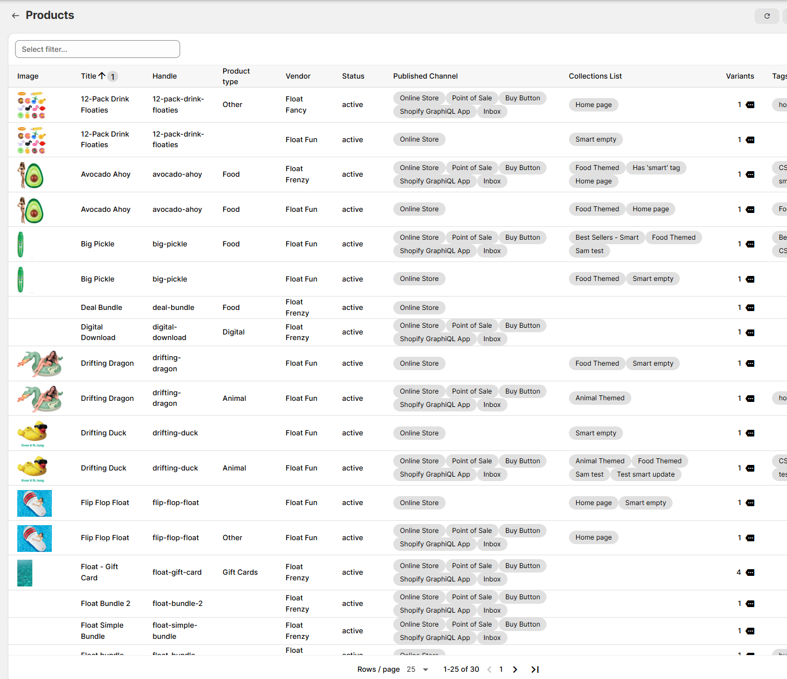Screen dimensions: 787x679
Task: Click the 'Best Sellers - Smart' collection chip
Action: [x=607, y=237]
